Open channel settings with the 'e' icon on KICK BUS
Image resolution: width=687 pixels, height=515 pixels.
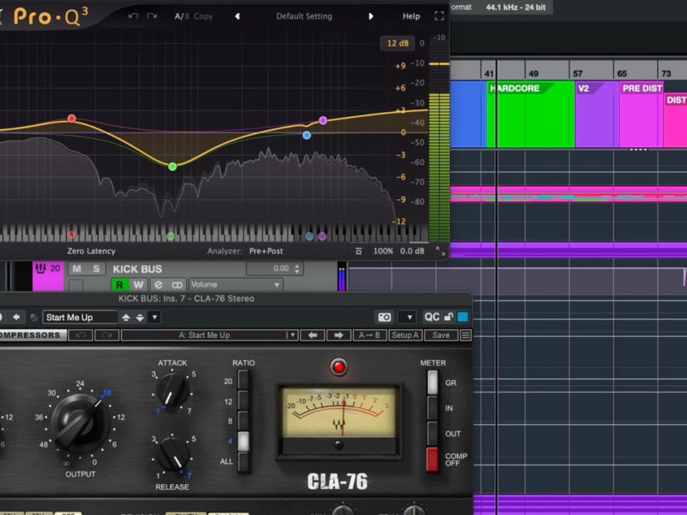point(158,284)
